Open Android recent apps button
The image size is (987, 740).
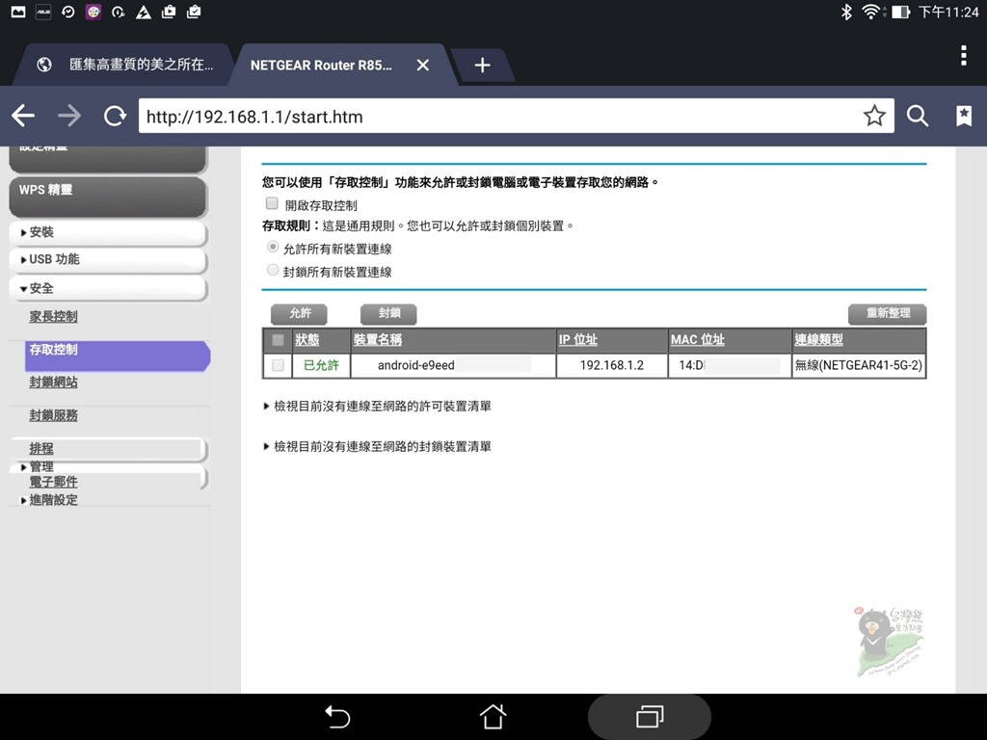pos(650,717)
